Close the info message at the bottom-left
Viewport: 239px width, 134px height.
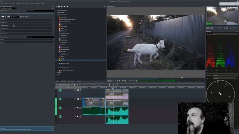coord(52,129)
